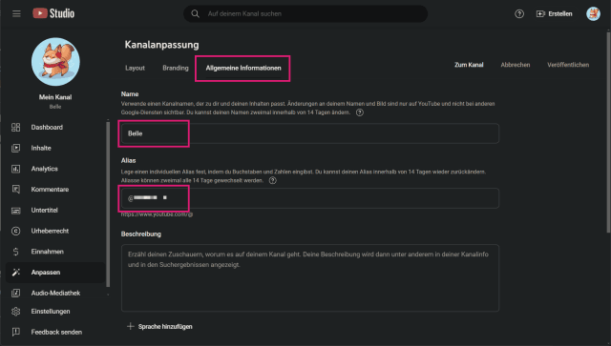Screen dimensions: 611x346
Task: Click the Abbrechen button
Action: pos(516,65)
